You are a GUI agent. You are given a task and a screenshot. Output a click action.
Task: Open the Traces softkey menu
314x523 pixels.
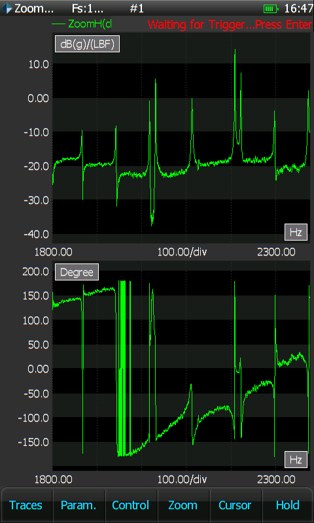[26, 505]
